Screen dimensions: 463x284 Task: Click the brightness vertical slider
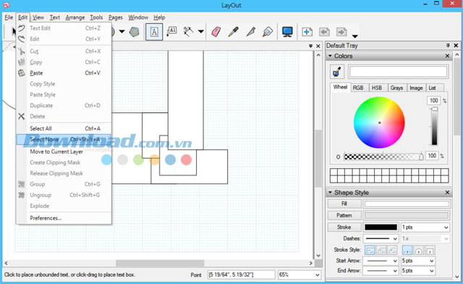pyautogui.click(x=434, y=126)
